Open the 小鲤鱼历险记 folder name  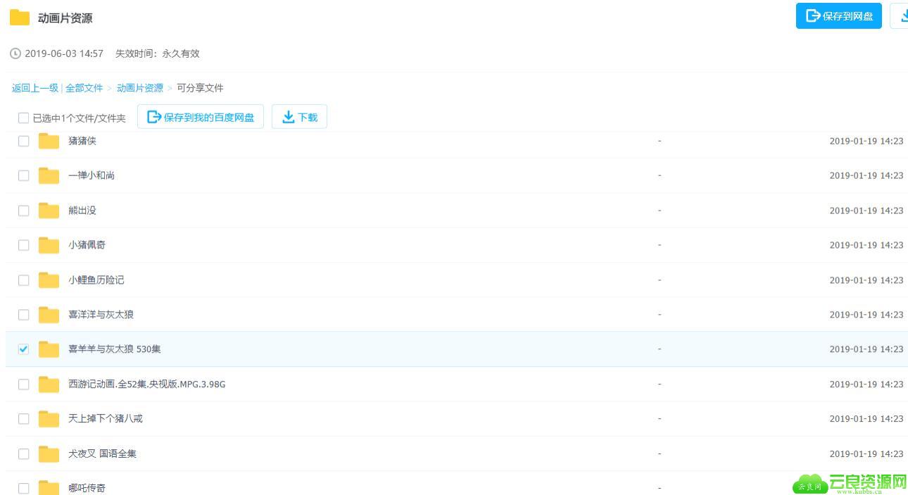tap(96, 280)
